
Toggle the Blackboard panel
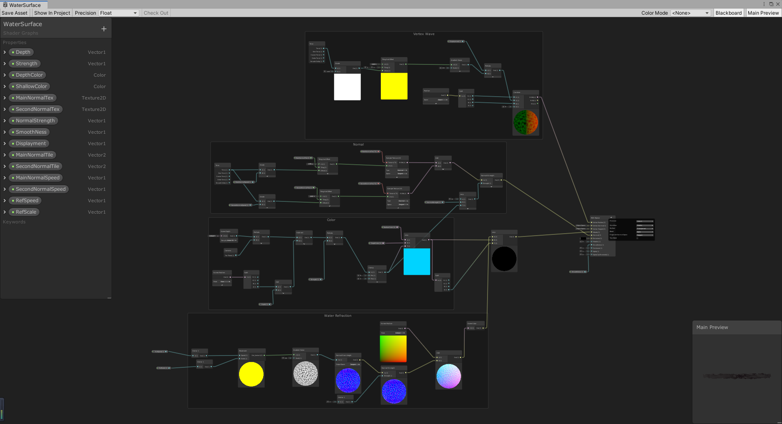pos(728,13)
